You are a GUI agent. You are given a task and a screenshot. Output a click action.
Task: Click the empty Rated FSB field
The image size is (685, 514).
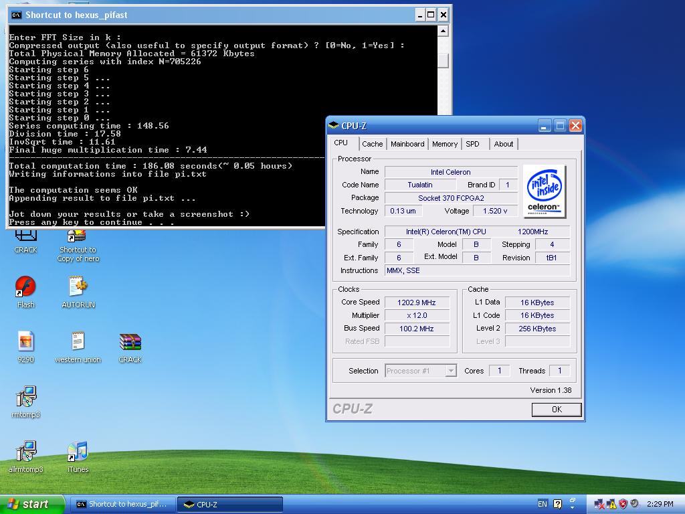pyautogui.click(x=417, y=341)
